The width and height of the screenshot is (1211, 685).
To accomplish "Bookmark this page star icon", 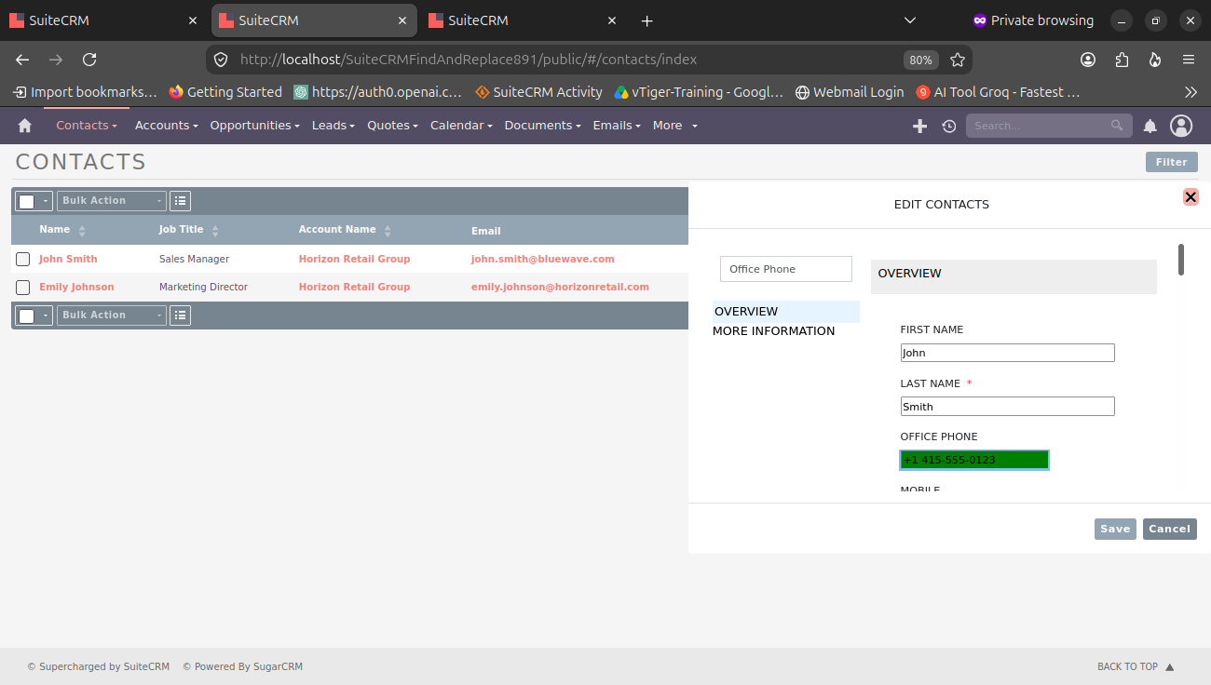I will 957,60.
